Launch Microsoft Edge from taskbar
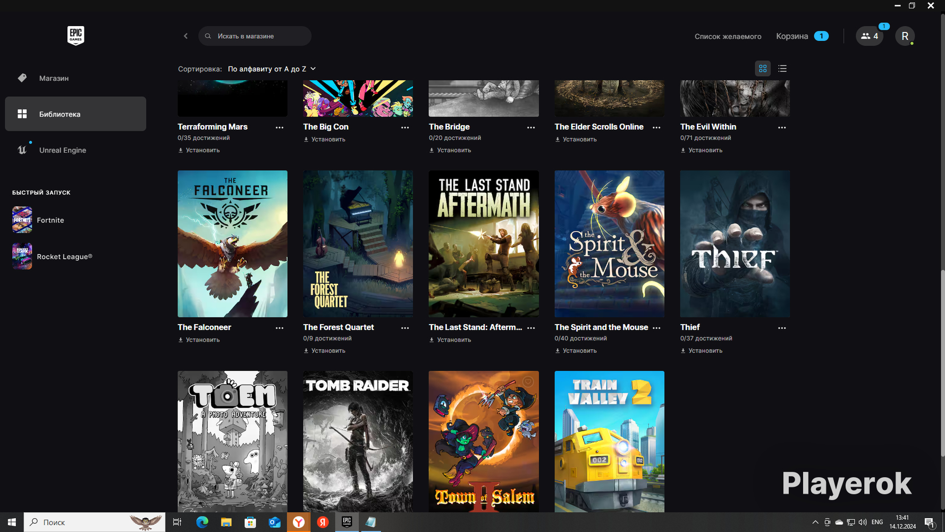The height and width of the screenshot is (532, 945). 202,522
